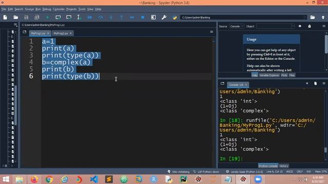Click the debugger Step return icon
This screenshot has height=184, width=328.
pos(121,17)
